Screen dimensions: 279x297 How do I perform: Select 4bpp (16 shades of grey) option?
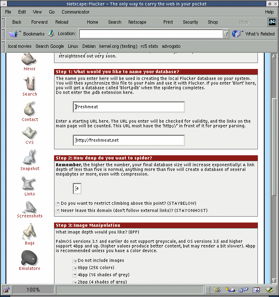[x=74, y=275]
